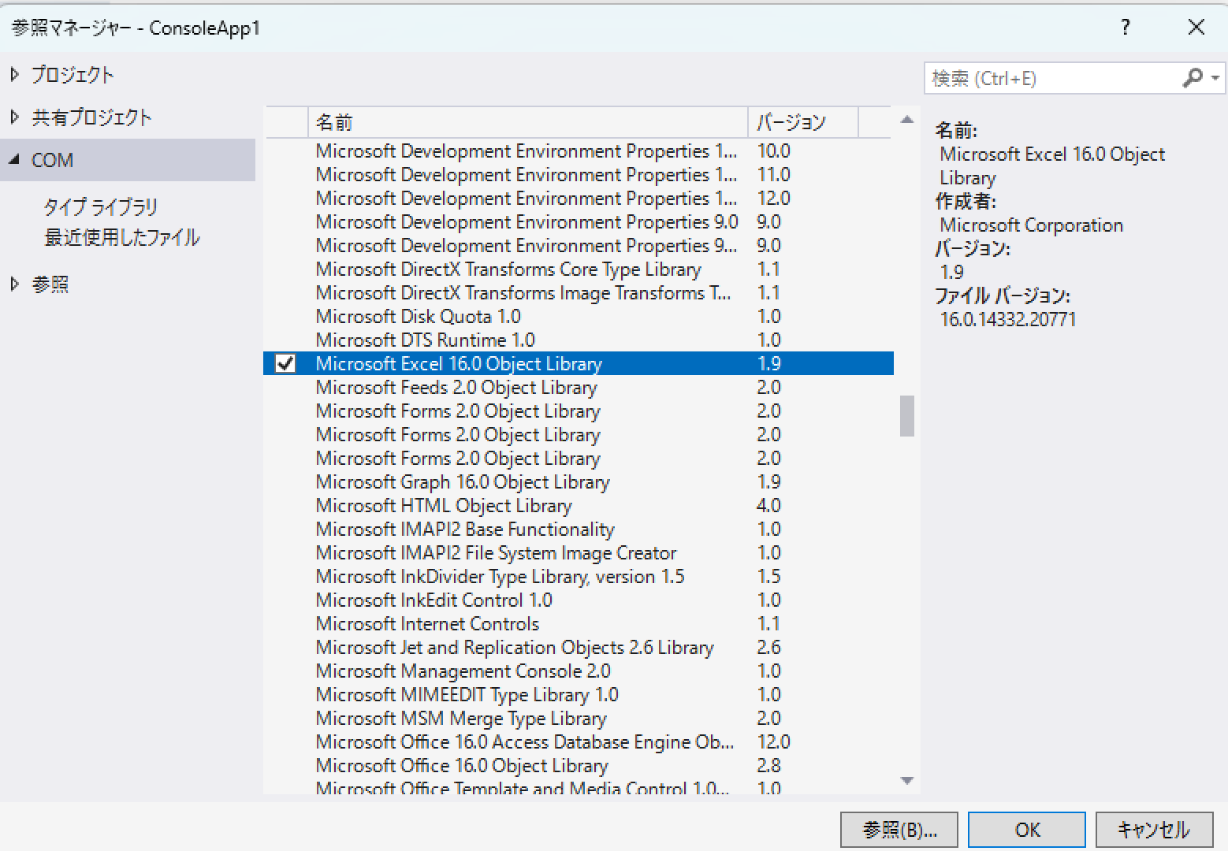Select Microsoft Internet Controls row
The width and height of the screenshot is (1228, 851).
click(579, 623)
